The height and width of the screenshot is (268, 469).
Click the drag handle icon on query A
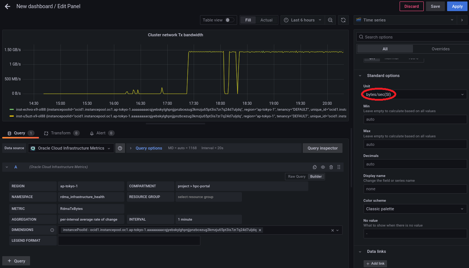click(339, 167)
